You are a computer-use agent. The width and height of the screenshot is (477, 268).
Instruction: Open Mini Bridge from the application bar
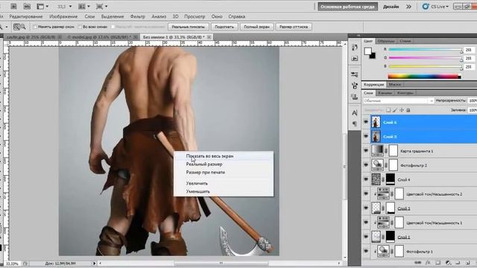tap(27, 6)
